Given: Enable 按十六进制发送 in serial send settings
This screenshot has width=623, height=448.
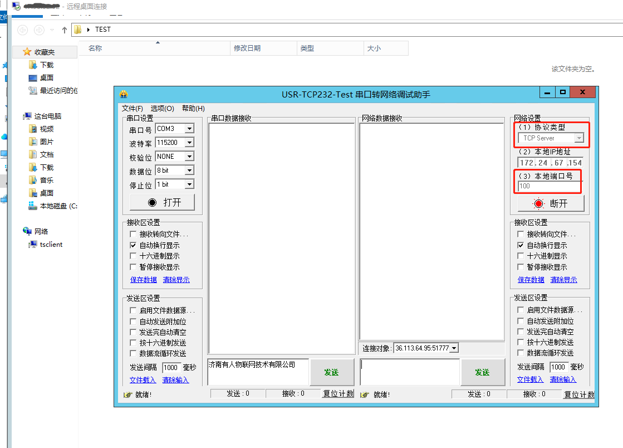Looking at the screenshot, I should click(x=133, y=343).
